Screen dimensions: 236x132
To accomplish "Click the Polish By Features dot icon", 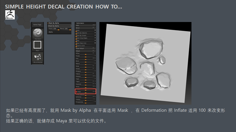I will [x=95, y=33].
